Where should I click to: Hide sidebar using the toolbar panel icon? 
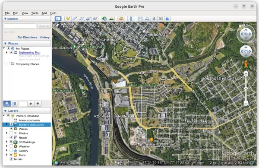coord(58,19)
